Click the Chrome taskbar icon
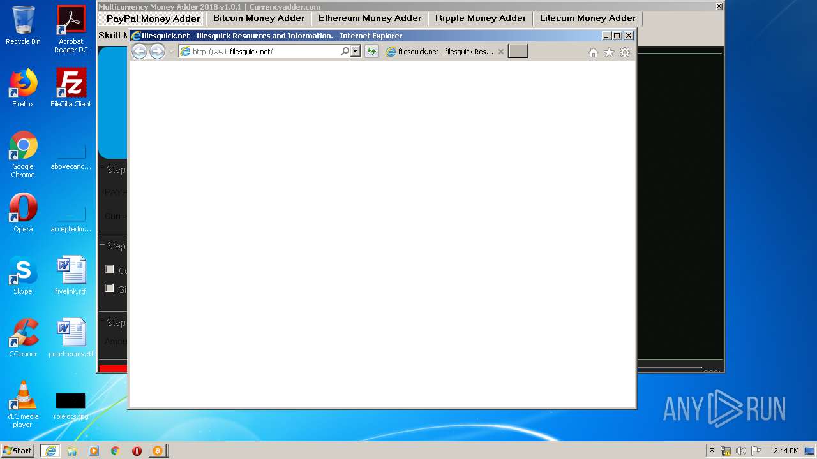Screen dimensions: 817x459 point(116,450)
